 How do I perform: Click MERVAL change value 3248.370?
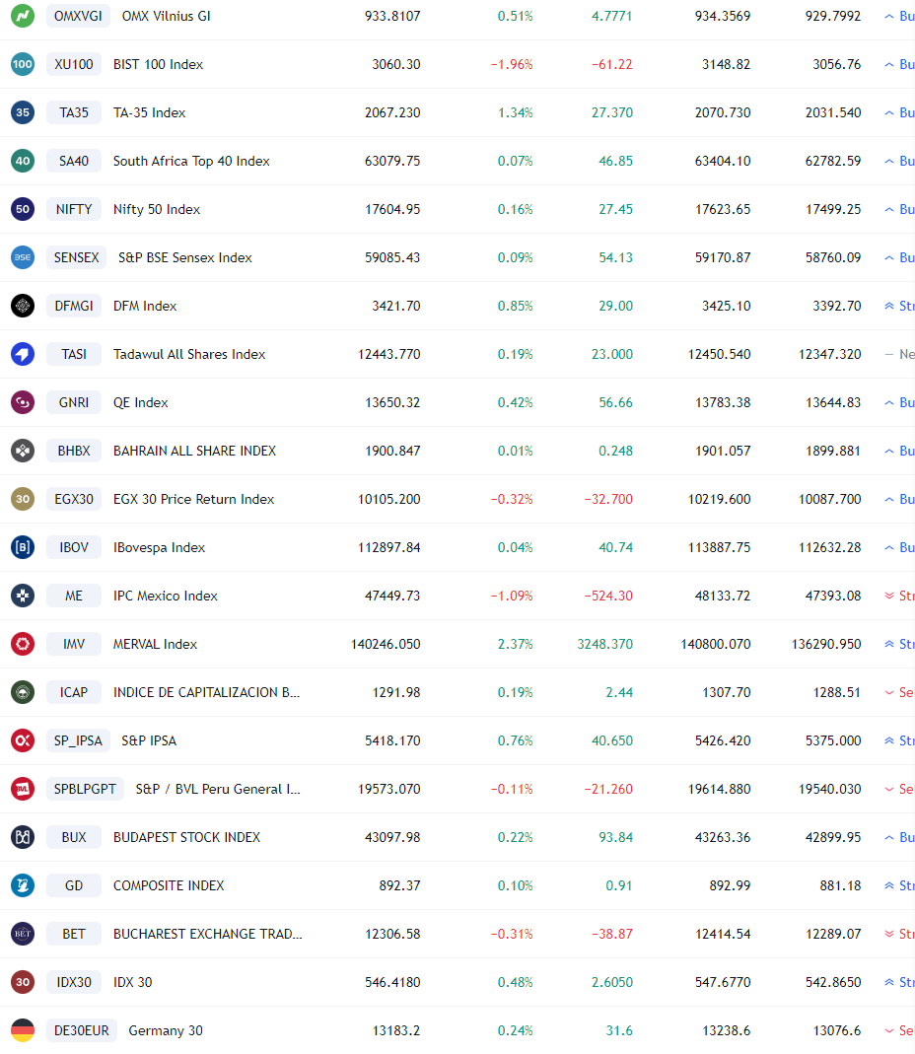click(605, 644)
